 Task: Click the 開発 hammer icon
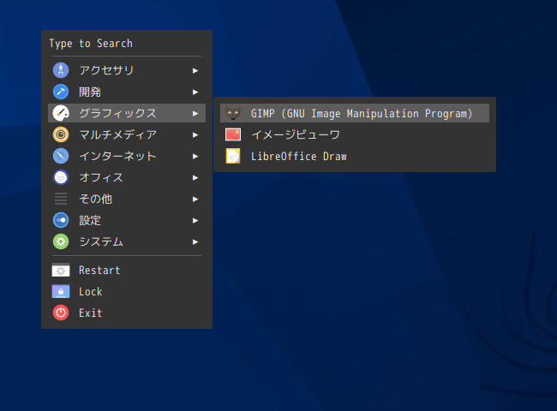pyautogui.click(x=61, y=92)
